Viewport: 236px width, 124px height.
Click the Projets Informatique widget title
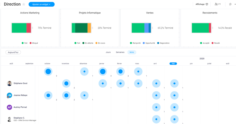click(90, 13)
